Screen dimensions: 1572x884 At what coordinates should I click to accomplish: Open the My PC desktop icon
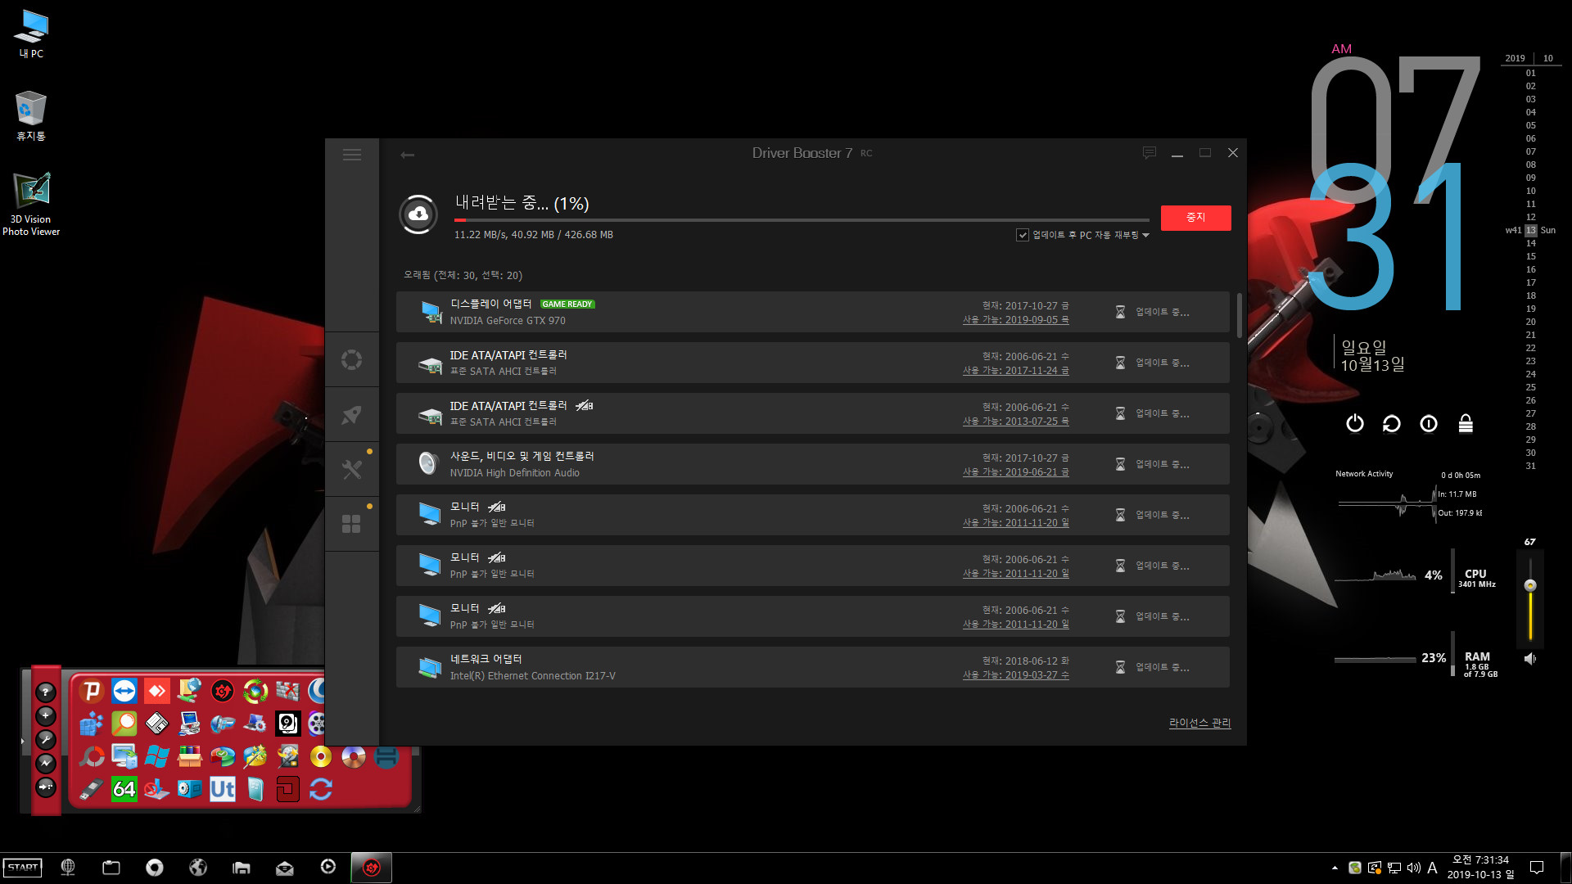[x=31, y=34]
